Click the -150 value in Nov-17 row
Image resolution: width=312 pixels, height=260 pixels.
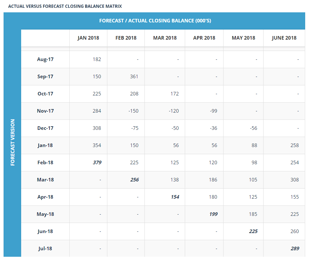coord(133,111)
